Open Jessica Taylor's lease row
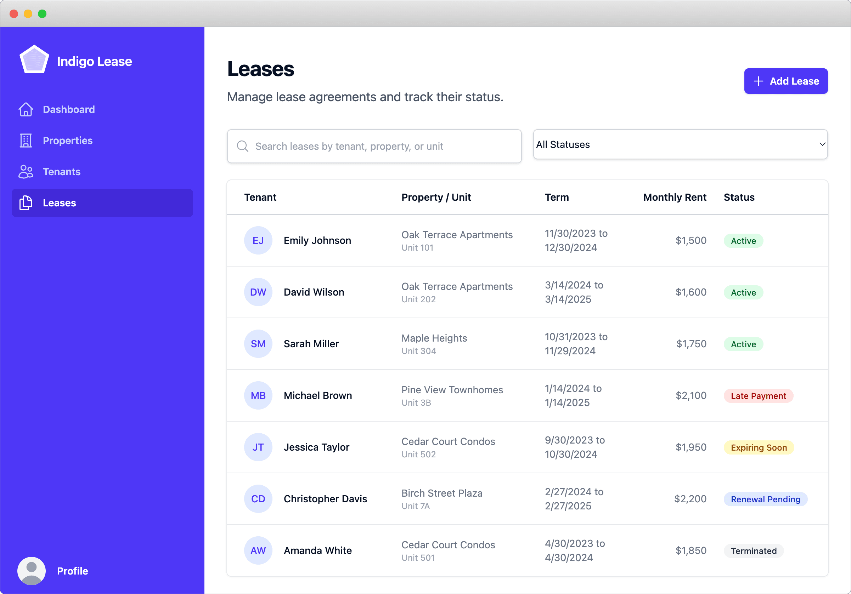 pos(316,447)
